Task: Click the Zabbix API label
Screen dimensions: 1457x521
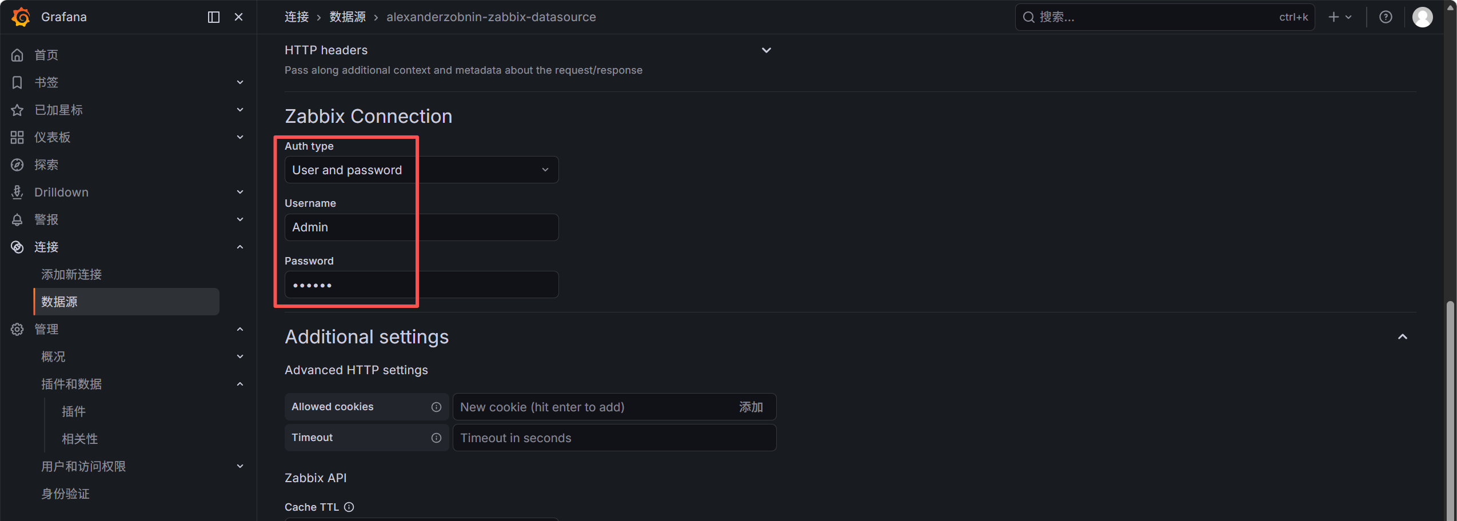Action: click(316, 478)
